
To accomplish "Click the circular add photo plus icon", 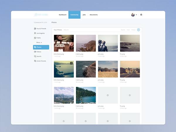I will [x=138, y=30].
